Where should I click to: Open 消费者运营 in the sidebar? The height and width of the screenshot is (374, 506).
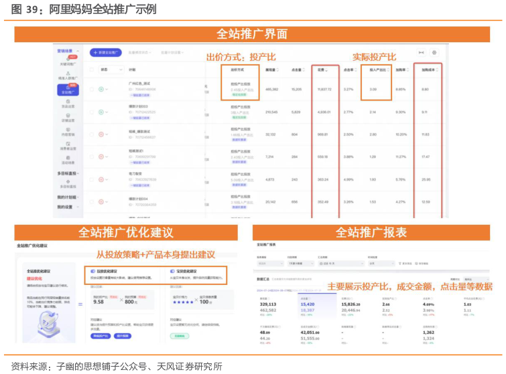[68, 147]
